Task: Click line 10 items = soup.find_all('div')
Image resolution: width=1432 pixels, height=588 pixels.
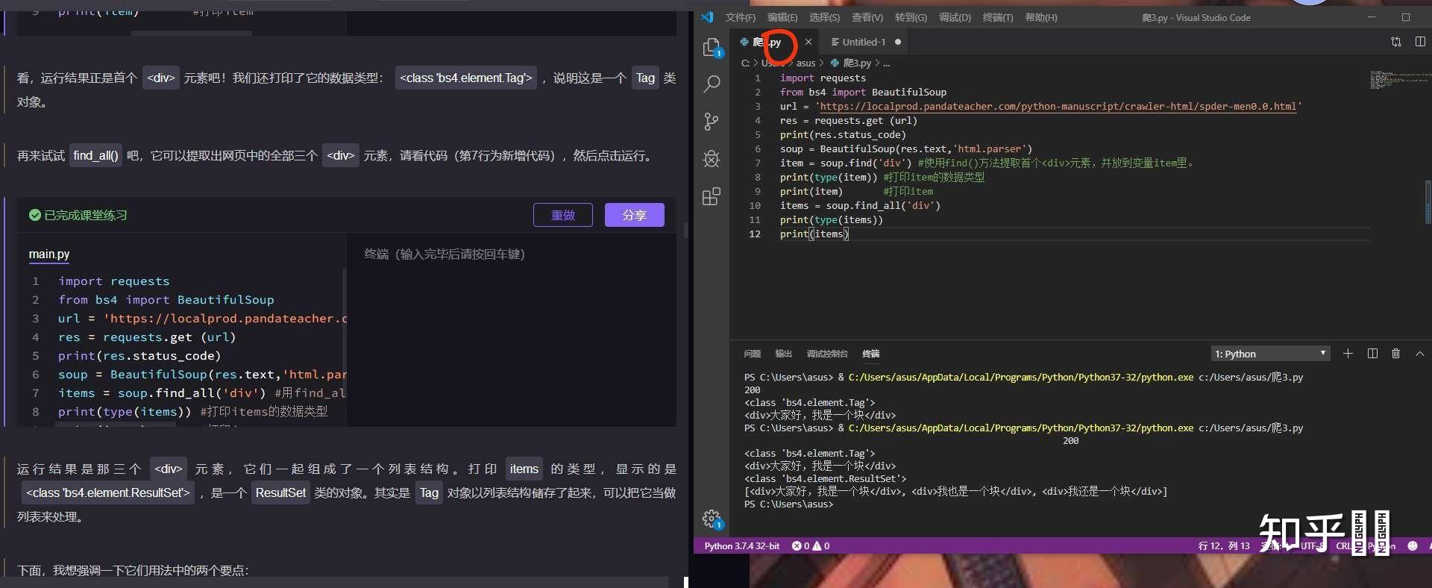Action: coord(860,206)
